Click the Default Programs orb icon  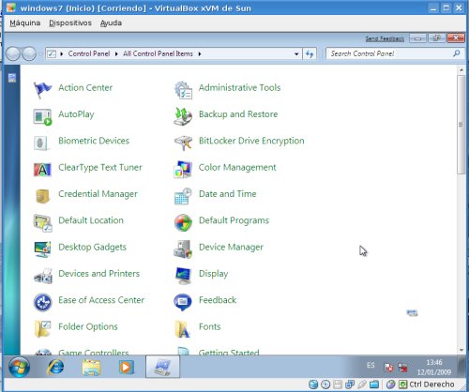pyautogui.click(x=183, y=222)
